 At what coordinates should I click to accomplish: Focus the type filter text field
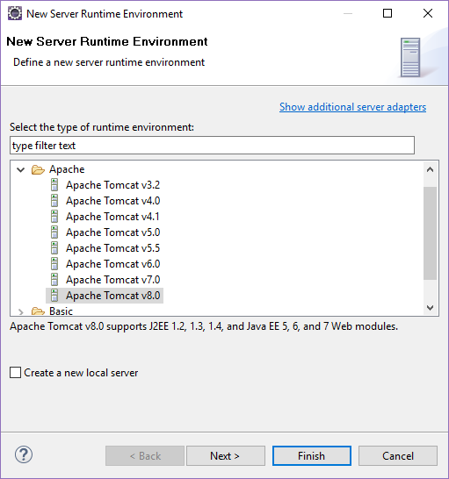[x=212, y=146]
